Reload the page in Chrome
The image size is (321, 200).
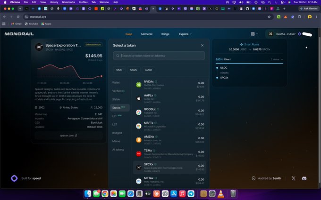tap(18, 17)
